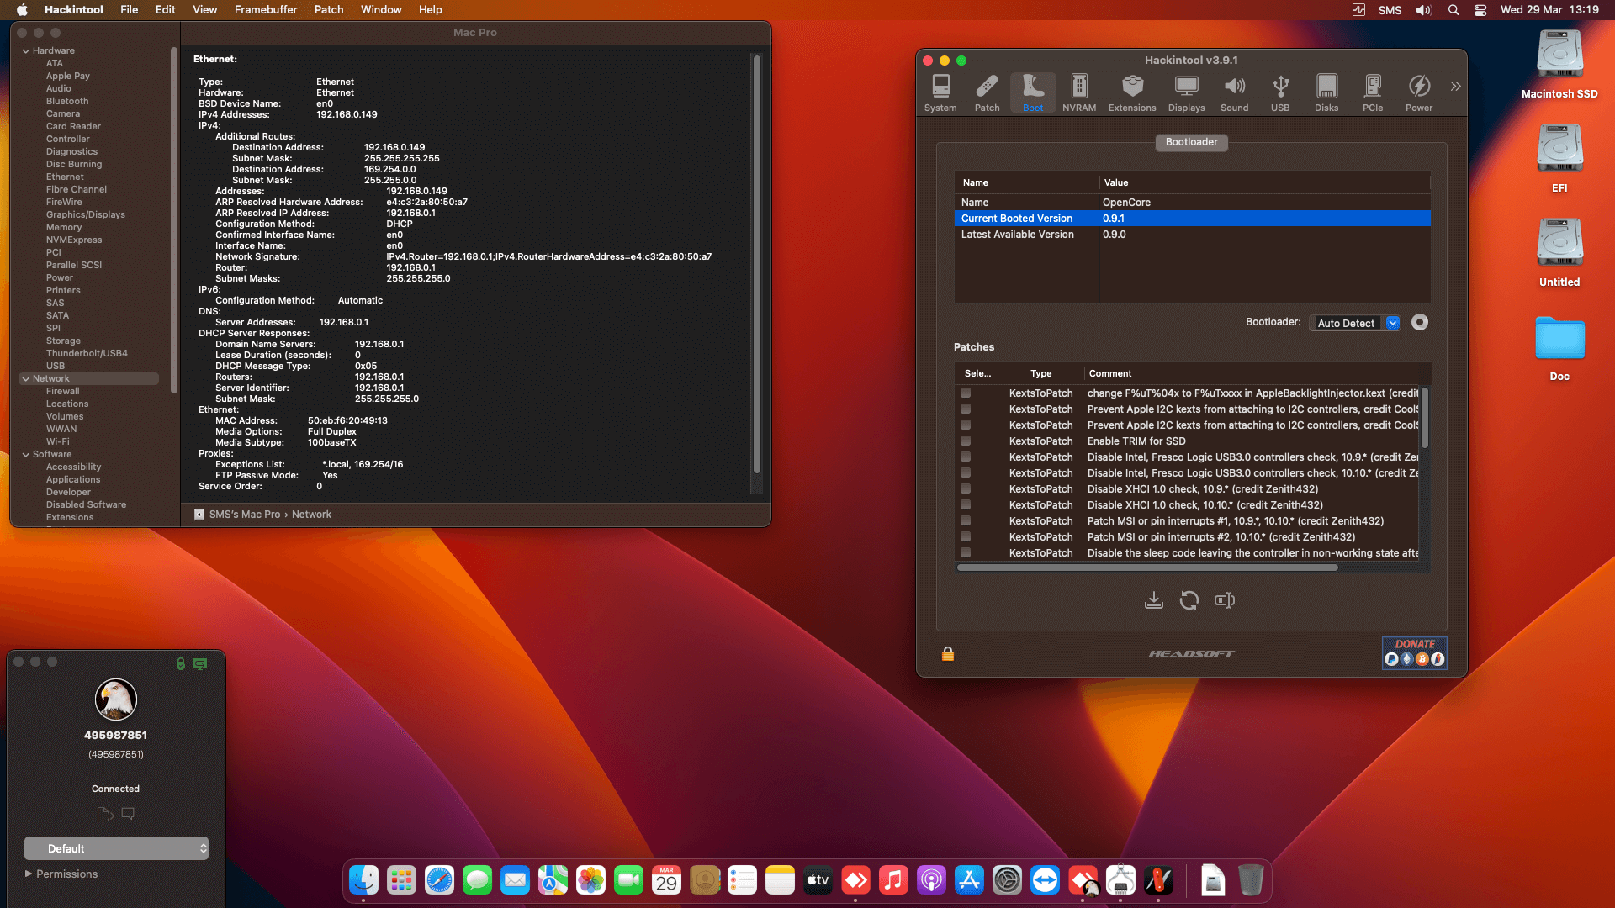
Task: Open the PCIe toolbar icon
Action: (1373, 93)
